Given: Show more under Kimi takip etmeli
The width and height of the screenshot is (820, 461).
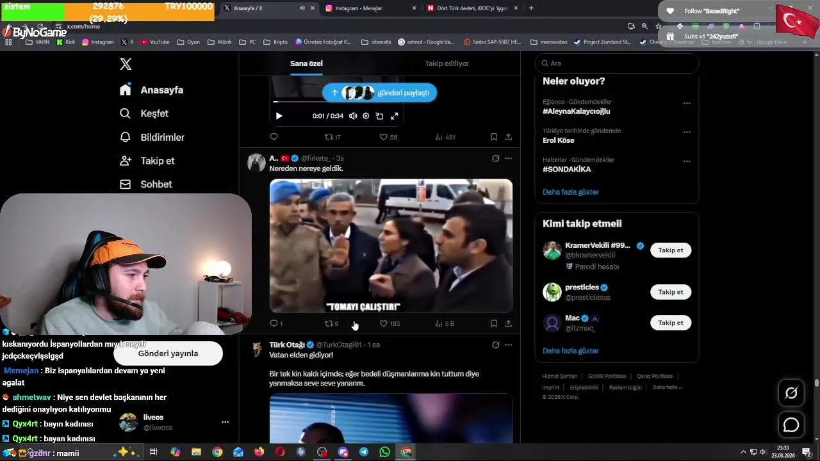Looking at the screenshot, I should coord(570,351).
